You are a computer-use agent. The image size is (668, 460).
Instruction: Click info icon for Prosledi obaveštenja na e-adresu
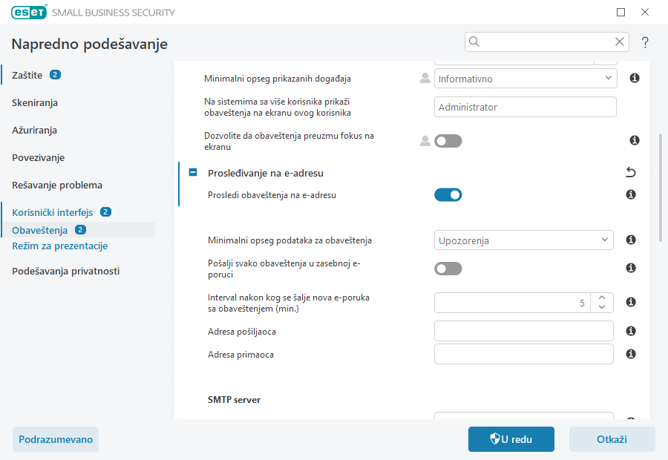point(631,194)
